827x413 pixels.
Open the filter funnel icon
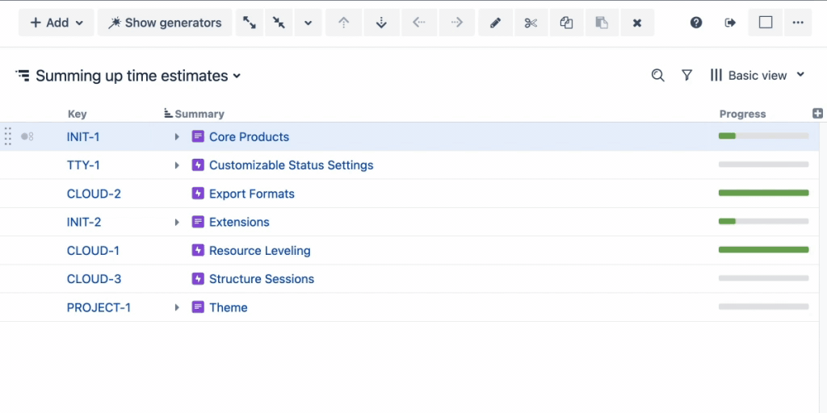(x=686, y=75)
